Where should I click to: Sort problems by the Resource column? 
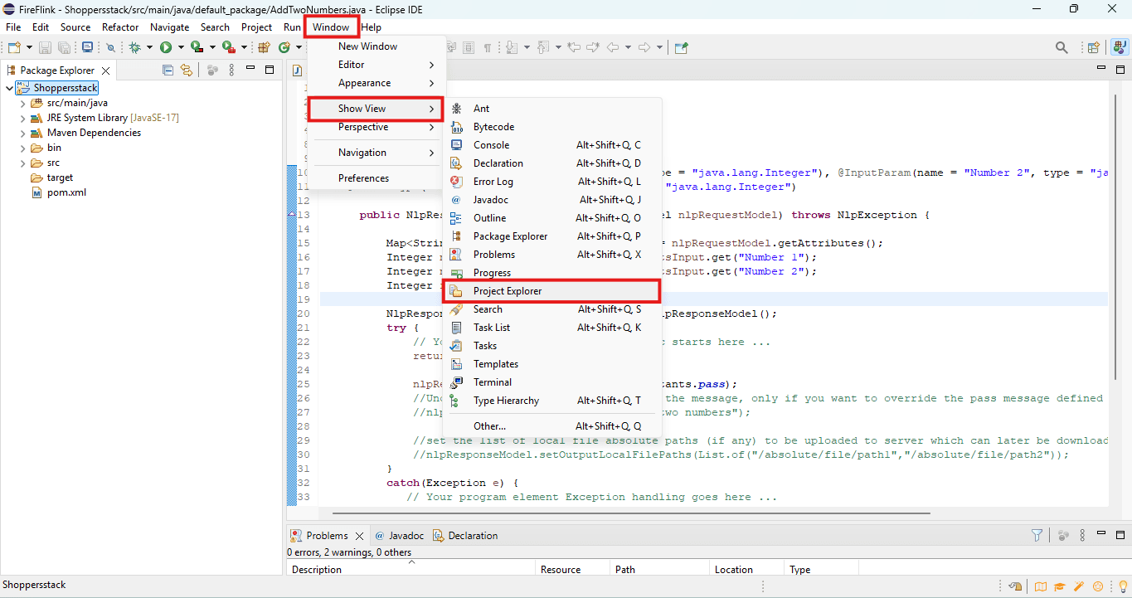pyautogui.click(x=573, y=570)
